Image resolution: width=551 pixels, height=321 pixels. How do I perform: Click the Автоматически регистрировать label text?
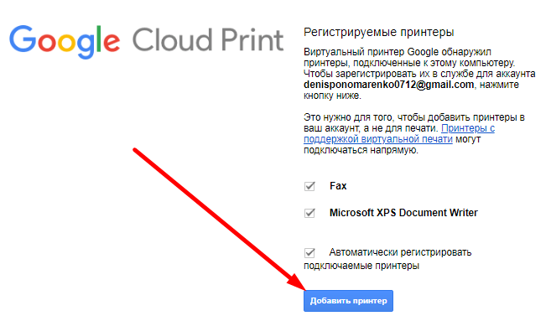pos(400,252)
